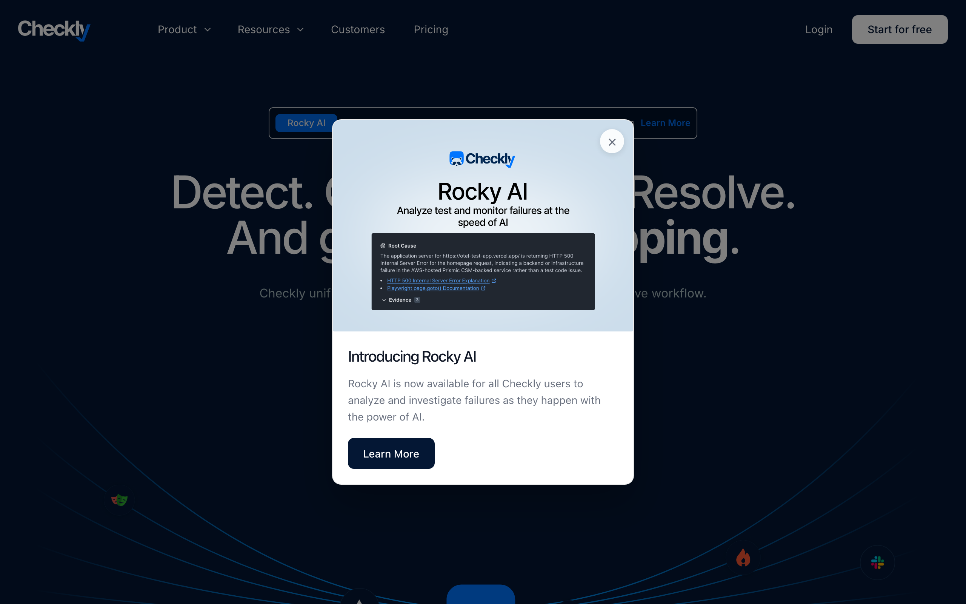Screen dimensions: 966x604
Task: Open HTTP 500 Internal Server Error Explanation link
Action: 438,281
